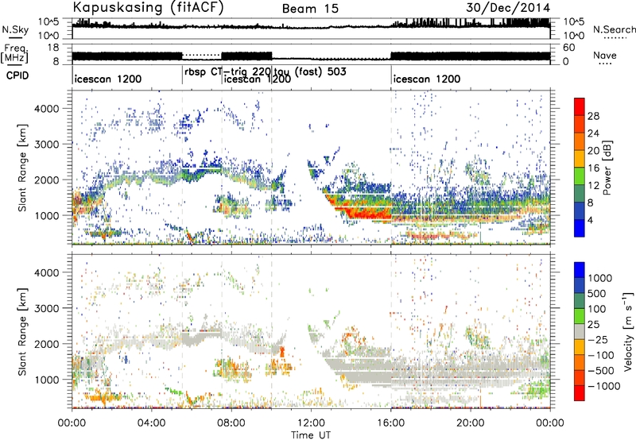Image resolution: width=636 pixels, height=440 pixels.
Task: Click Slant Range [km] label of power panel
Action: click(x=22, y=168)
